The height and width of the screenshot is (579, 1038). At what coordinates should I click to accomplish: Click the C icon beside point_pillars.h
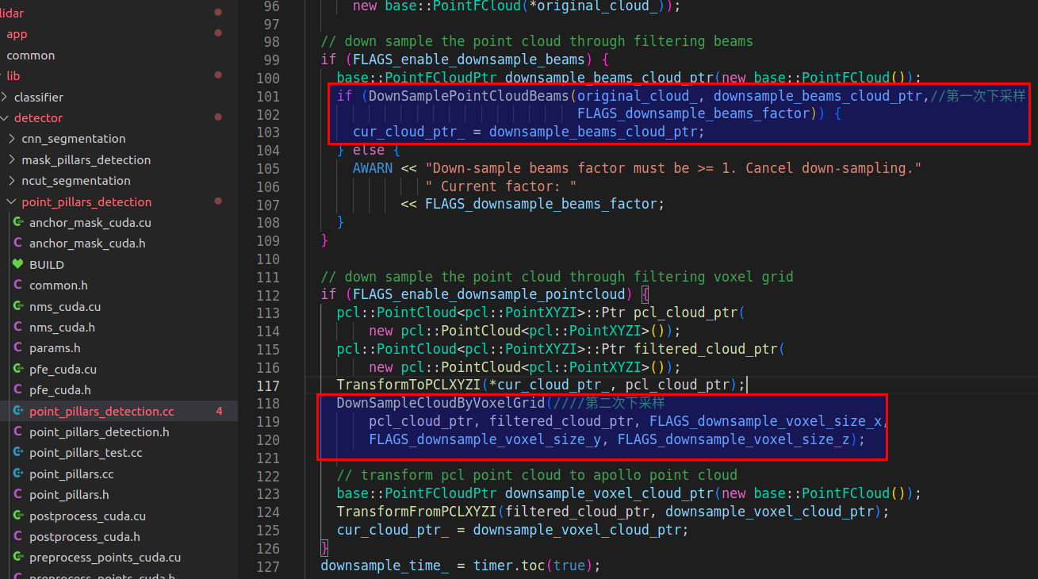pyautogui.click(x=18, y=495)
